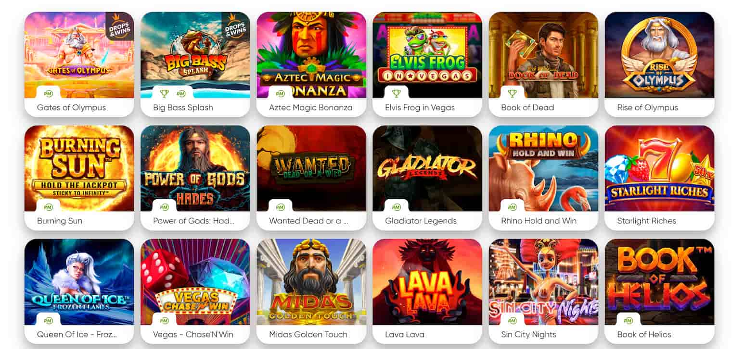The height and width of the screenshot is (349, 744).
Task: Click the RM badge on Gates of Olympus
Action: [x=48, y=93]
